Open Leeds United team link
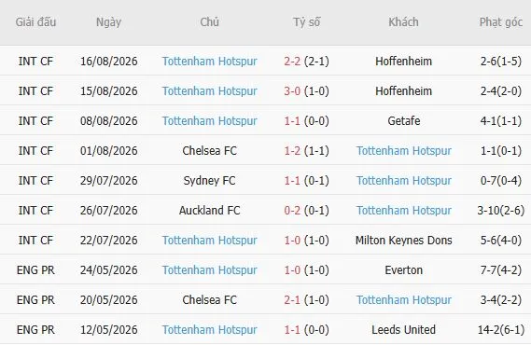Screen dimensions: 531x345 pyautogui.click(x=404, y=329)
